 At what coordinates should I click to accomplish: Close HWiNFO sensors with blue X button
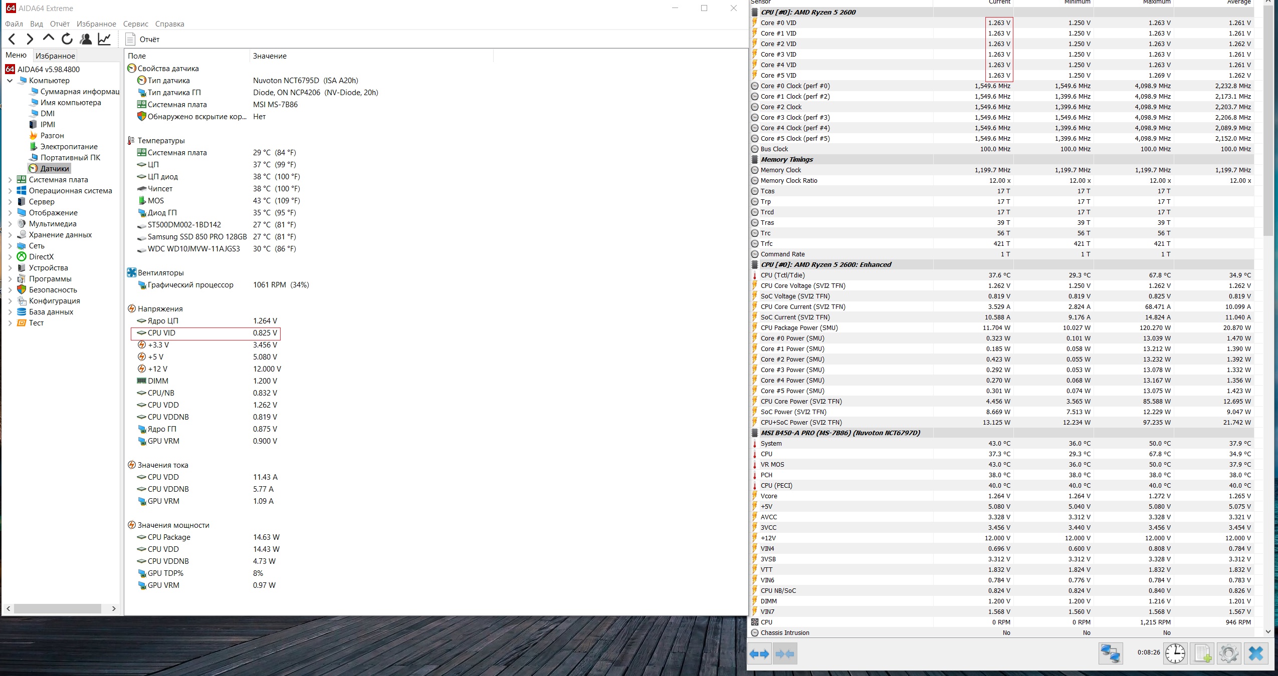[1255, 654]
